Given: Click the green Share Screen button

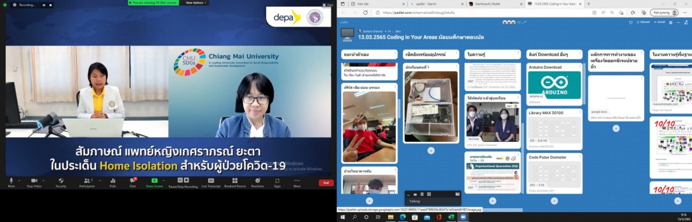Looking at the screenshot, I should tap(155, 182).
